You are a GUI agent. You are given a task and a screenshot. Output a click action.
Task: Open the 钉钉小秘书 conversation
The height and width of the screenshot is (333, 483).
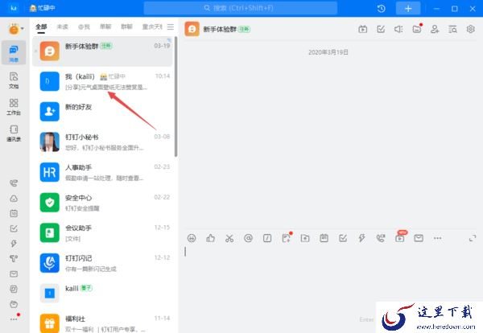[102, 142]
